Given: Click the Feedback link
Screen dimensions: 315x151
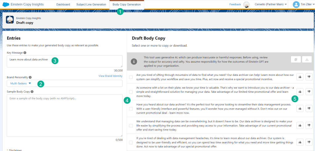Looking at the screenshot, I should pos(235,4).
